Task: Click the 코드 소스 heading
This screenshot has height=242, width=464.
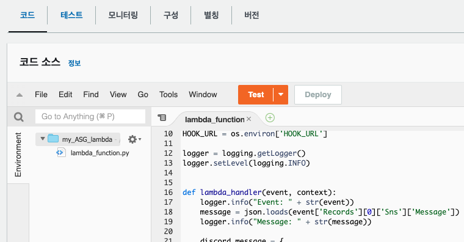Action: 40,62
